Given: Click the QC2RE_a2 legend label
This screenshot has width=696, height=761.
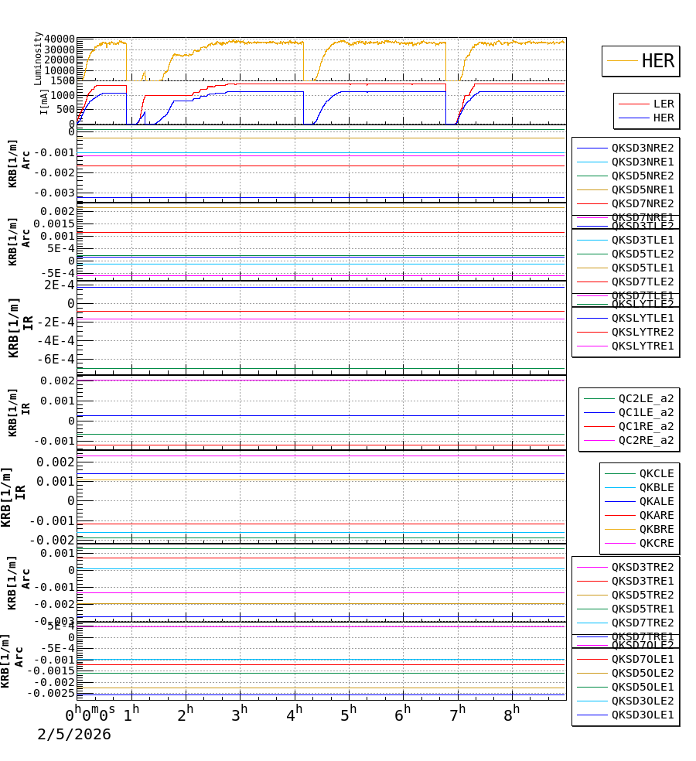Looking at the screenshot, I should coord(646,441).
